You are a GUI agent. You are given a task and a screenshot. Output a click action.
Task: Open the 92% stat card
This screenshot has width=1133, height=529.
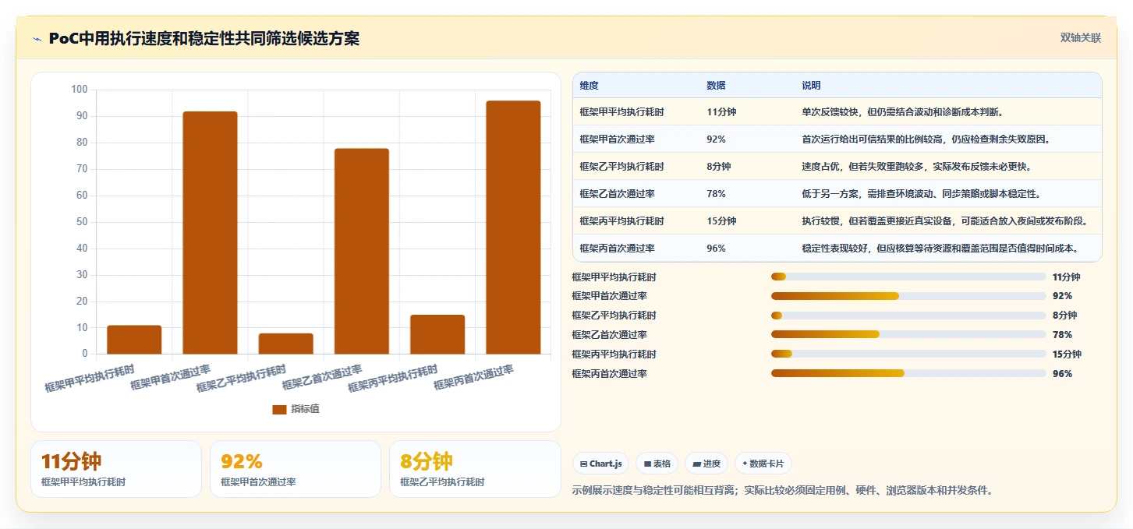(x=296, y=469)
